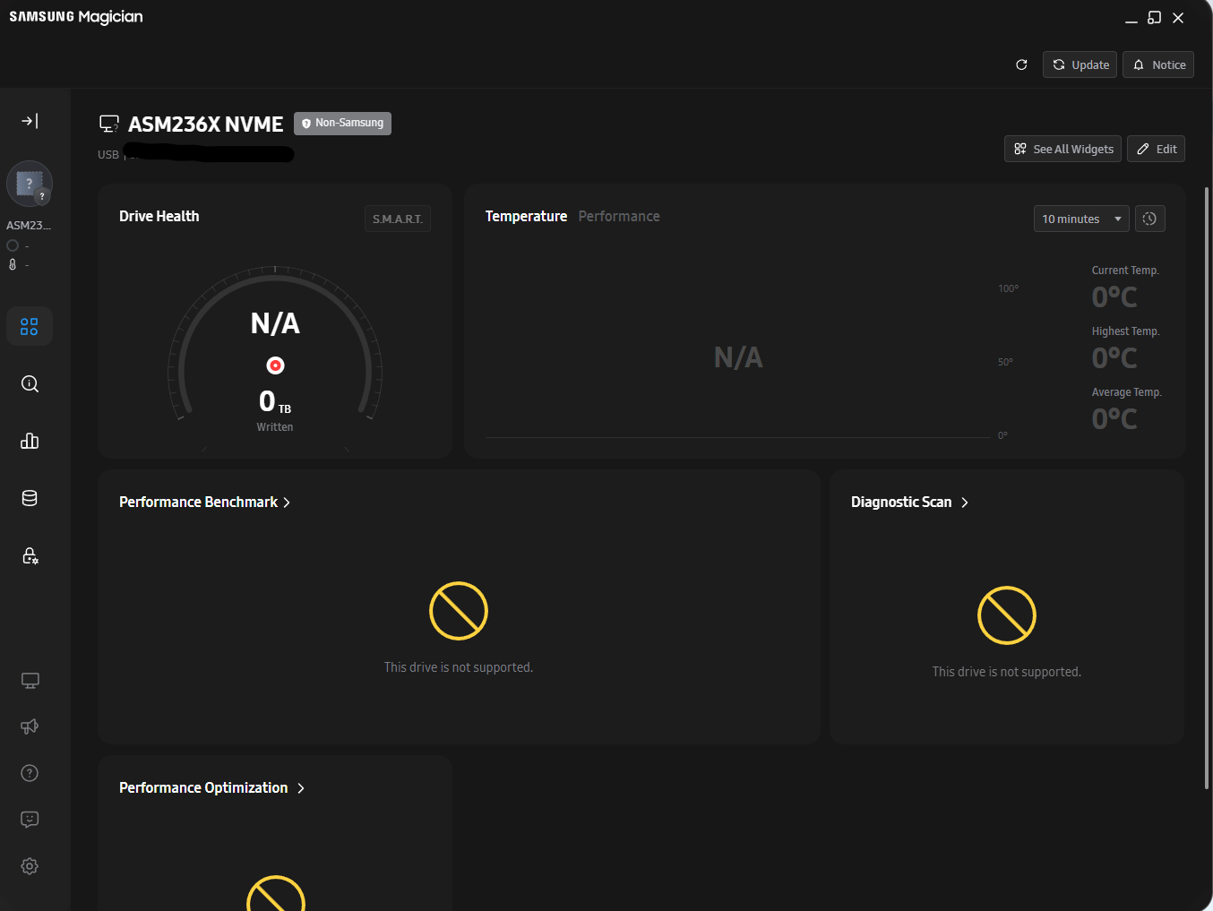Open the chat feedback smiley icon
Screen dimensions: 1213x911
tap(30, 820)
